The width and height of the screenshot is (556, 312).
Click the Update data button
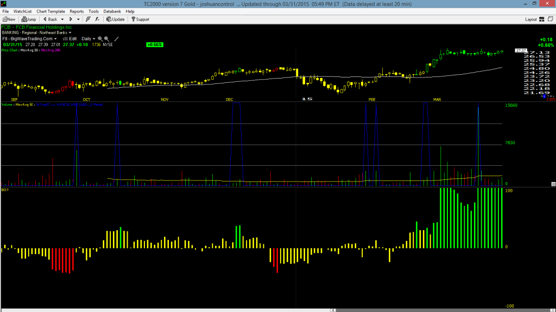coord(116,19)
